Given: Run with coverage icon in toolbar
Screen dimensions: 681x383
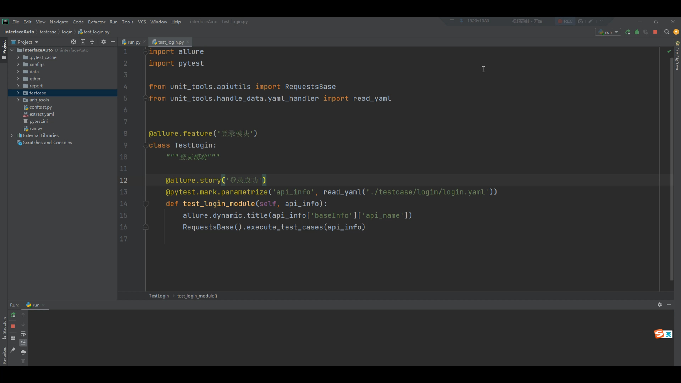Looking at the screenshot, I should [x=646, y=32].
